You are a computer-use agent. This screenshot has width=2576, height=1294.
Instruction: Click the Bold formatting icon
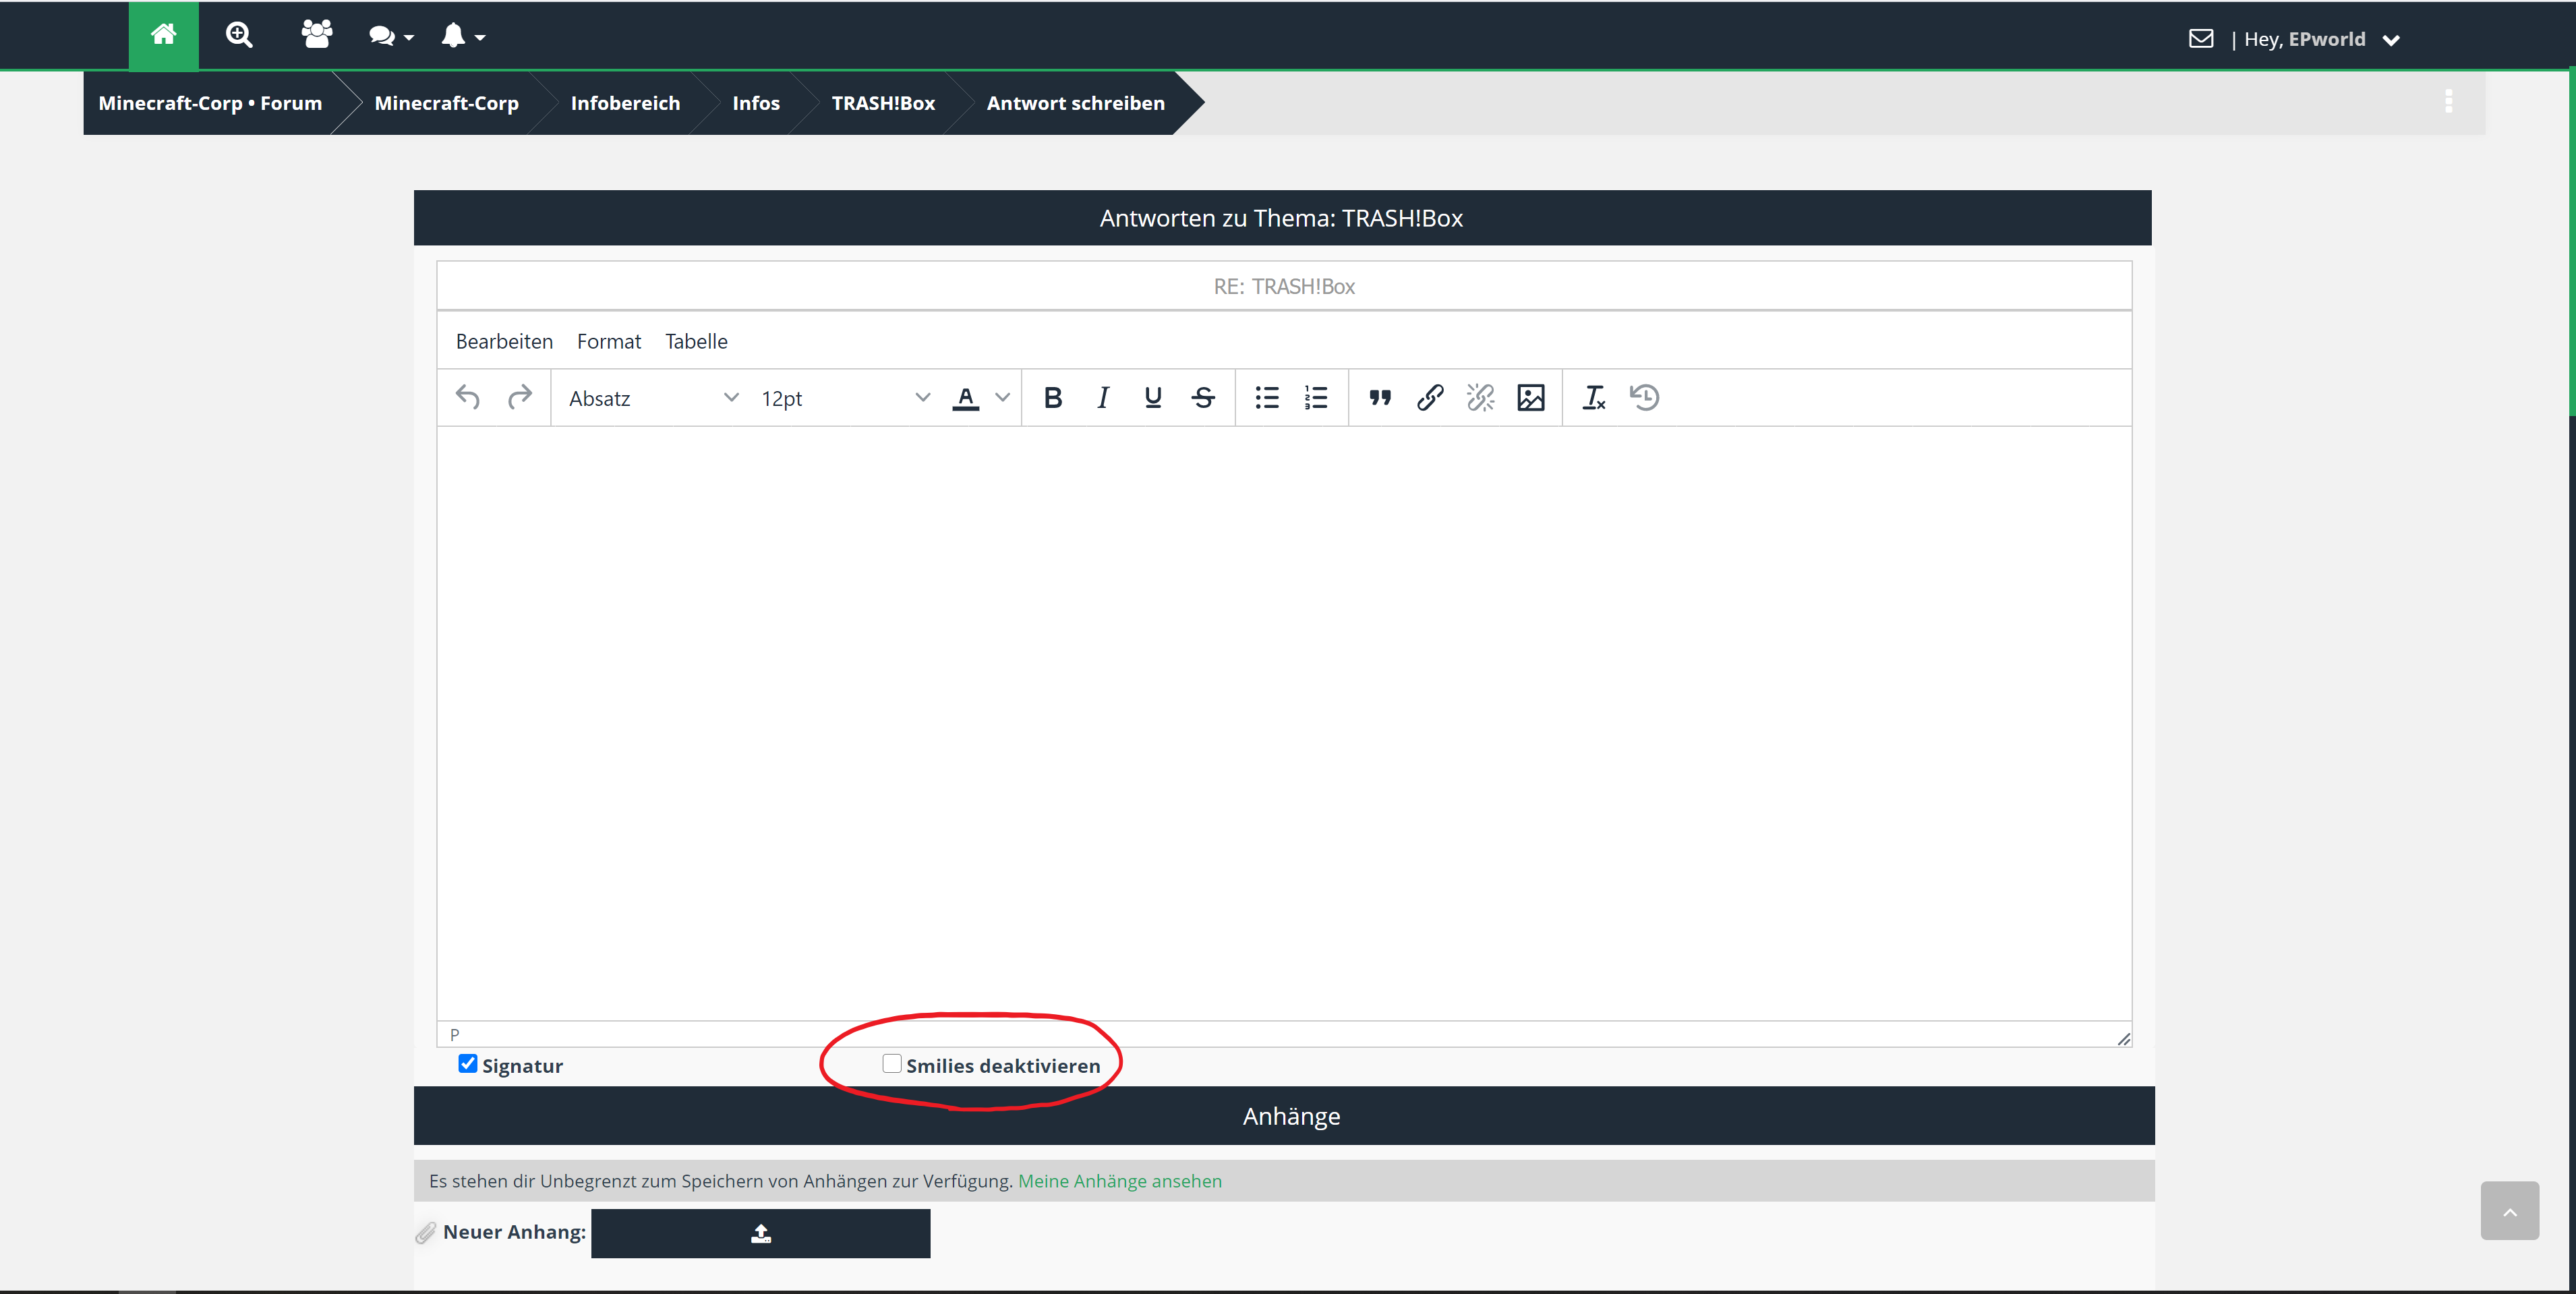click(1052, 398)
